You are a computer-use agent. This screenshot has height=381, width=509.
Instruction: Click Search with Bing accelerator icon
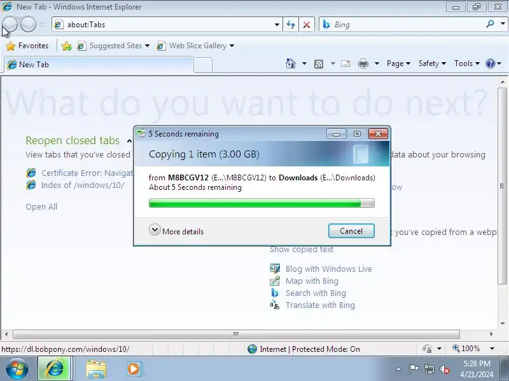click(x=275, y=293)
